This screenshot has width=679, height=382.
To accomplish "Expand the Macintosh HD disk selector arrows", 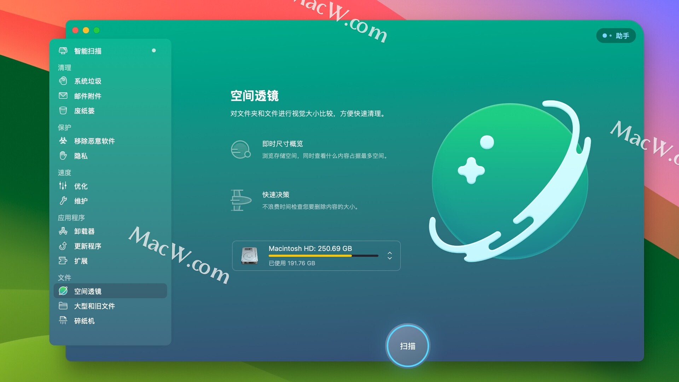I will (389, 256).
